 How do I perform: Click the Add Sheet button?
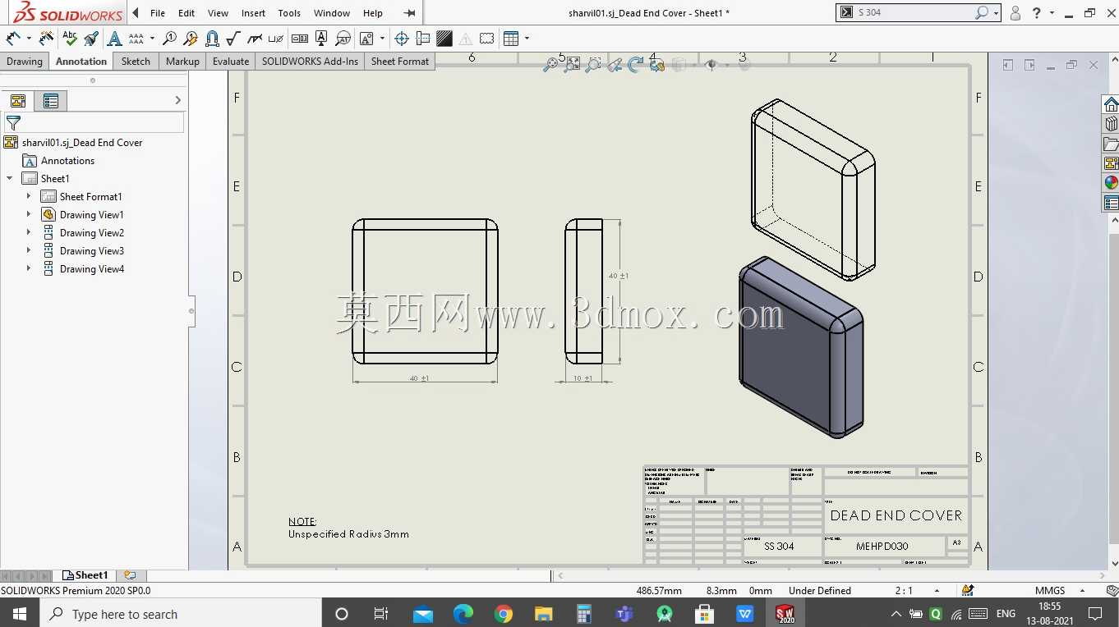[129, 575]
